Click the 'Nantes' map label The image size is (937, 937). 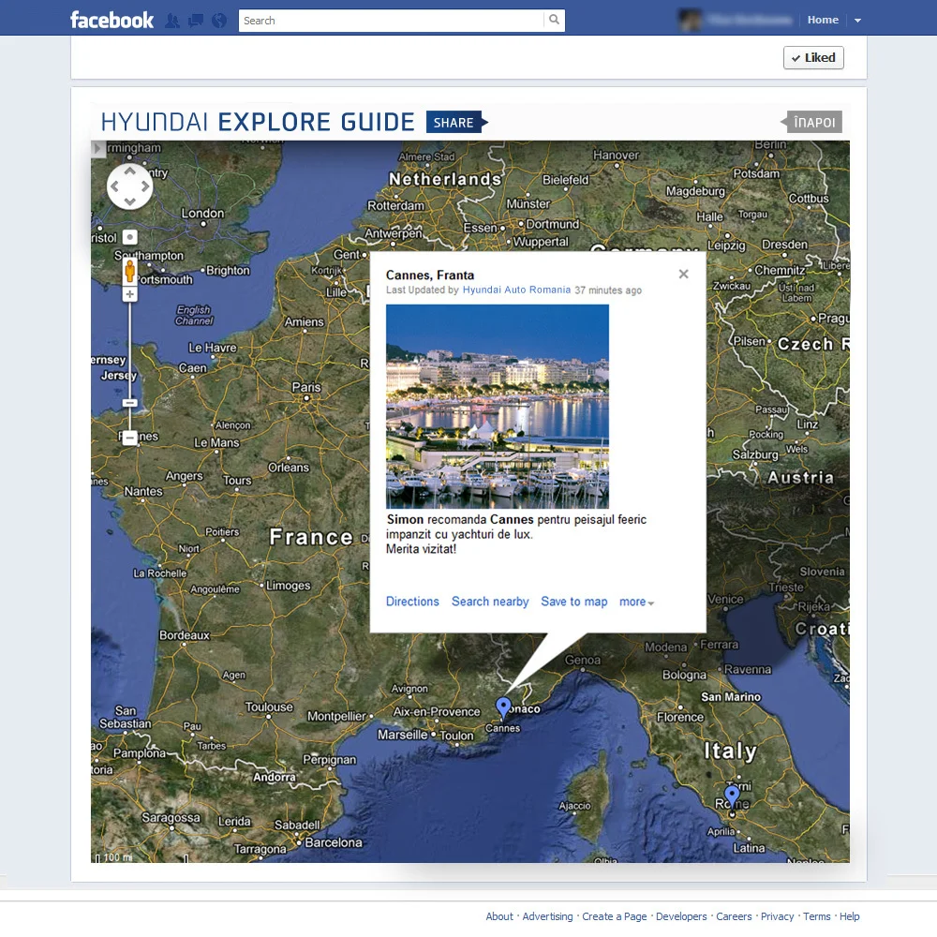point(142,491)
